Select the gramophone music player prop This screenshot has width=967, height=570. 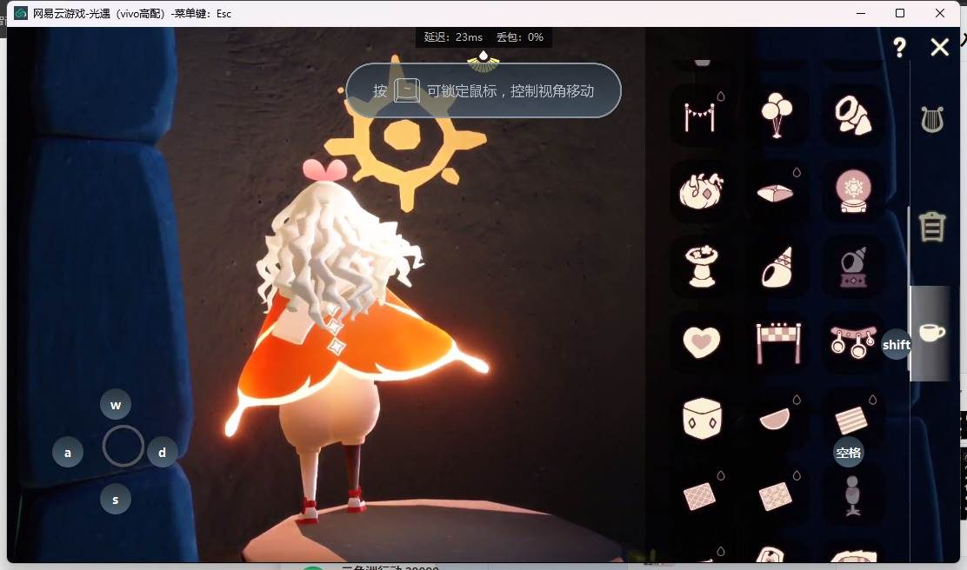point(853,267)
